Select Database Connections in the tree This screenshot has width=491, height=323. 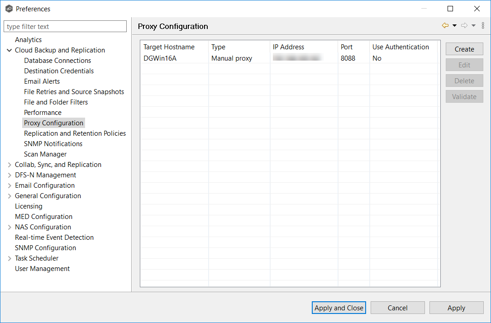pyautogui.click(x=57, y=61)
